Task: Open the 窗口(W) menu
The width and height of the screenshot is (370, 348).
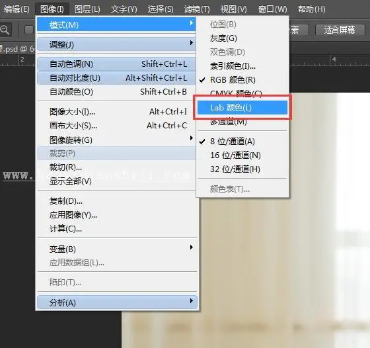Action: point(272,9)
